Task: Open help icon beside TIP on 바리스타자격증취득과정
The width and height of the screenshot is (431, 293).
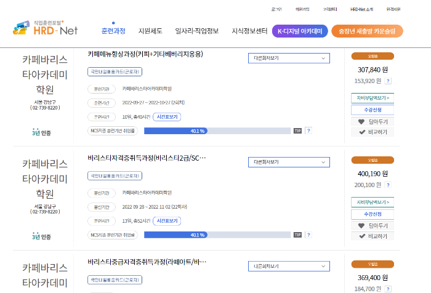Action: point(308,235)
